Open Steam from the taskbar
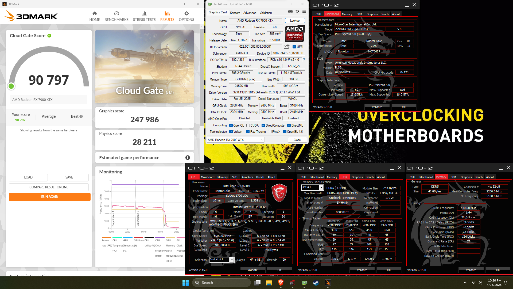The width and height of the screenshot is (513, 289). 316,283
